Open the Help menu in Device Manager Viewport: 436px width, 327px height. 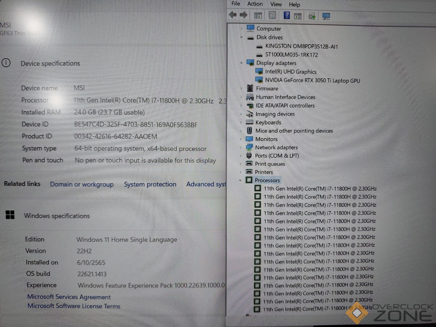click(295, 4)
